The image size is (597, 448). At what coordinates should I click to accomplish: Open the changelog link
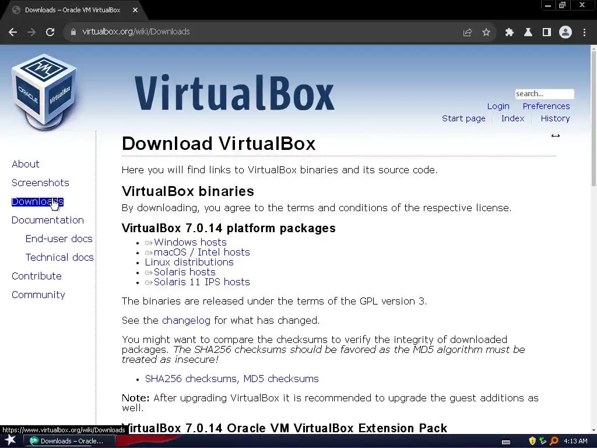tap(186, 320)
